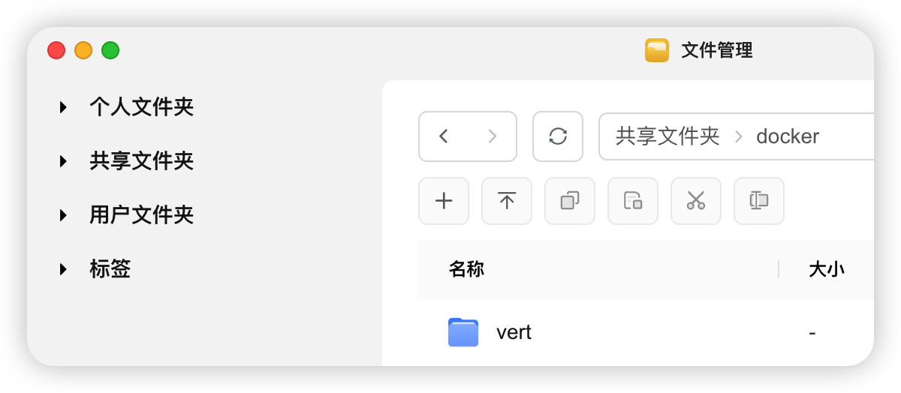The width and height of the screenshot is (901, 393).
Task: Select 个人文件夹 in the sidebar
Action: [142, 107]
